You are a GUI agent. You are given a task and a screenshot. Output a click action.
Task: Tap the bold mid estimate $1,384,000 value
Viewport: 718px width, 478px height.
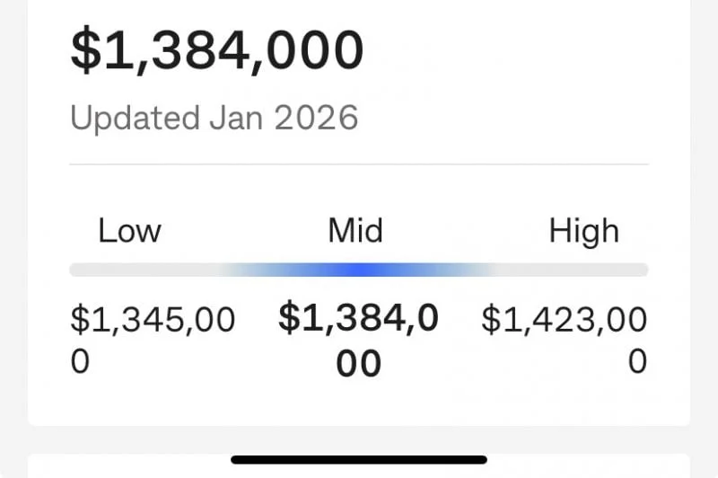coord(358,318)
